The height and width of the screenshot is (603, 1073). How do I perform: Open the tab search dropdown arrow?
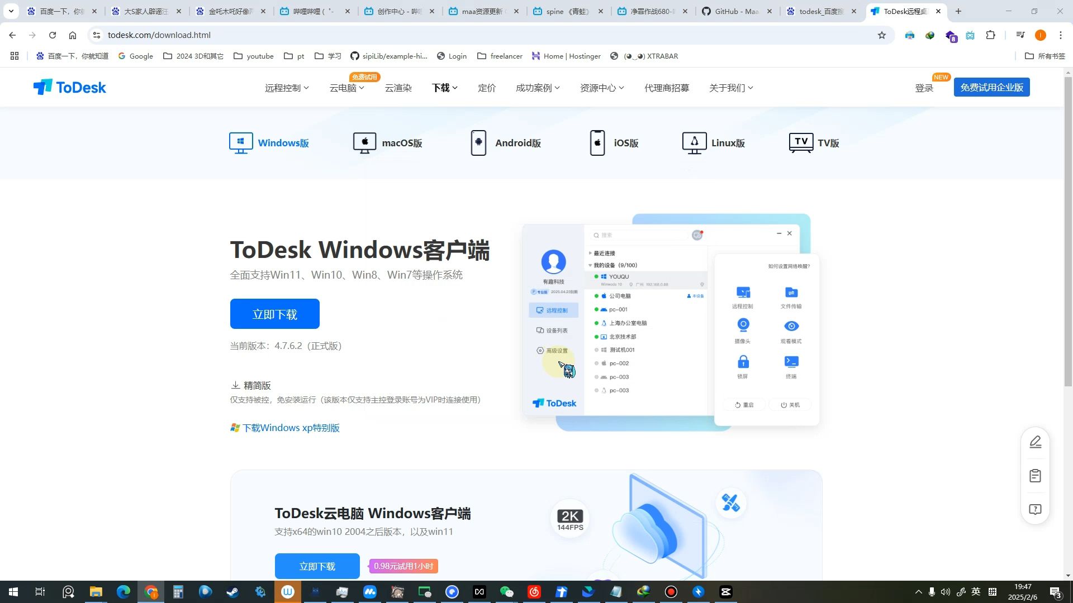11,11
